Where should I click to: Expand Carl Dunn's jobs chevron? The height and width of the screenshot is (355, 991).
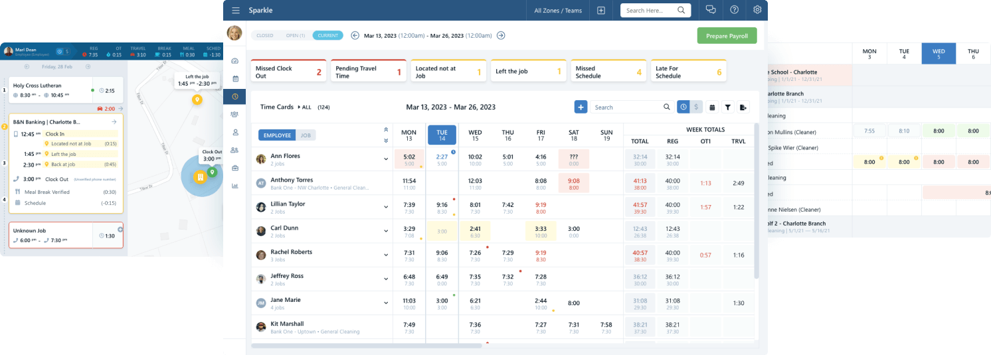tap(385, 230)
